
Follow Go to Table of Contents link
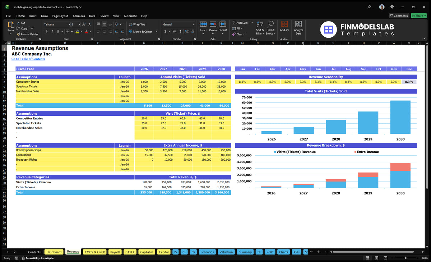tap(28, 59)
